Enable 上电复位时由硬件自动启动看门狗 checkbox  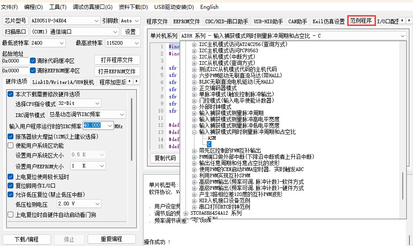pos(11,215)
